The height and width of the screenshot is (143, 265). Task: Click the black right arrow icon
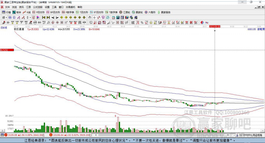click(x=57, y=18)
